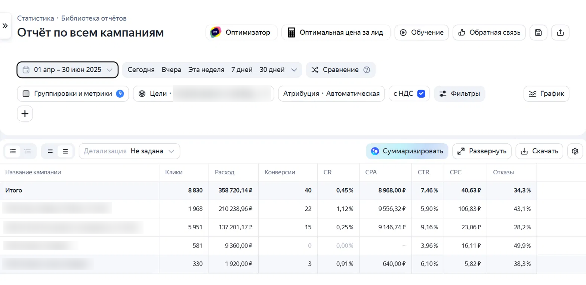
Task: Open the Фильтры panel
Action: coord(460,94)
